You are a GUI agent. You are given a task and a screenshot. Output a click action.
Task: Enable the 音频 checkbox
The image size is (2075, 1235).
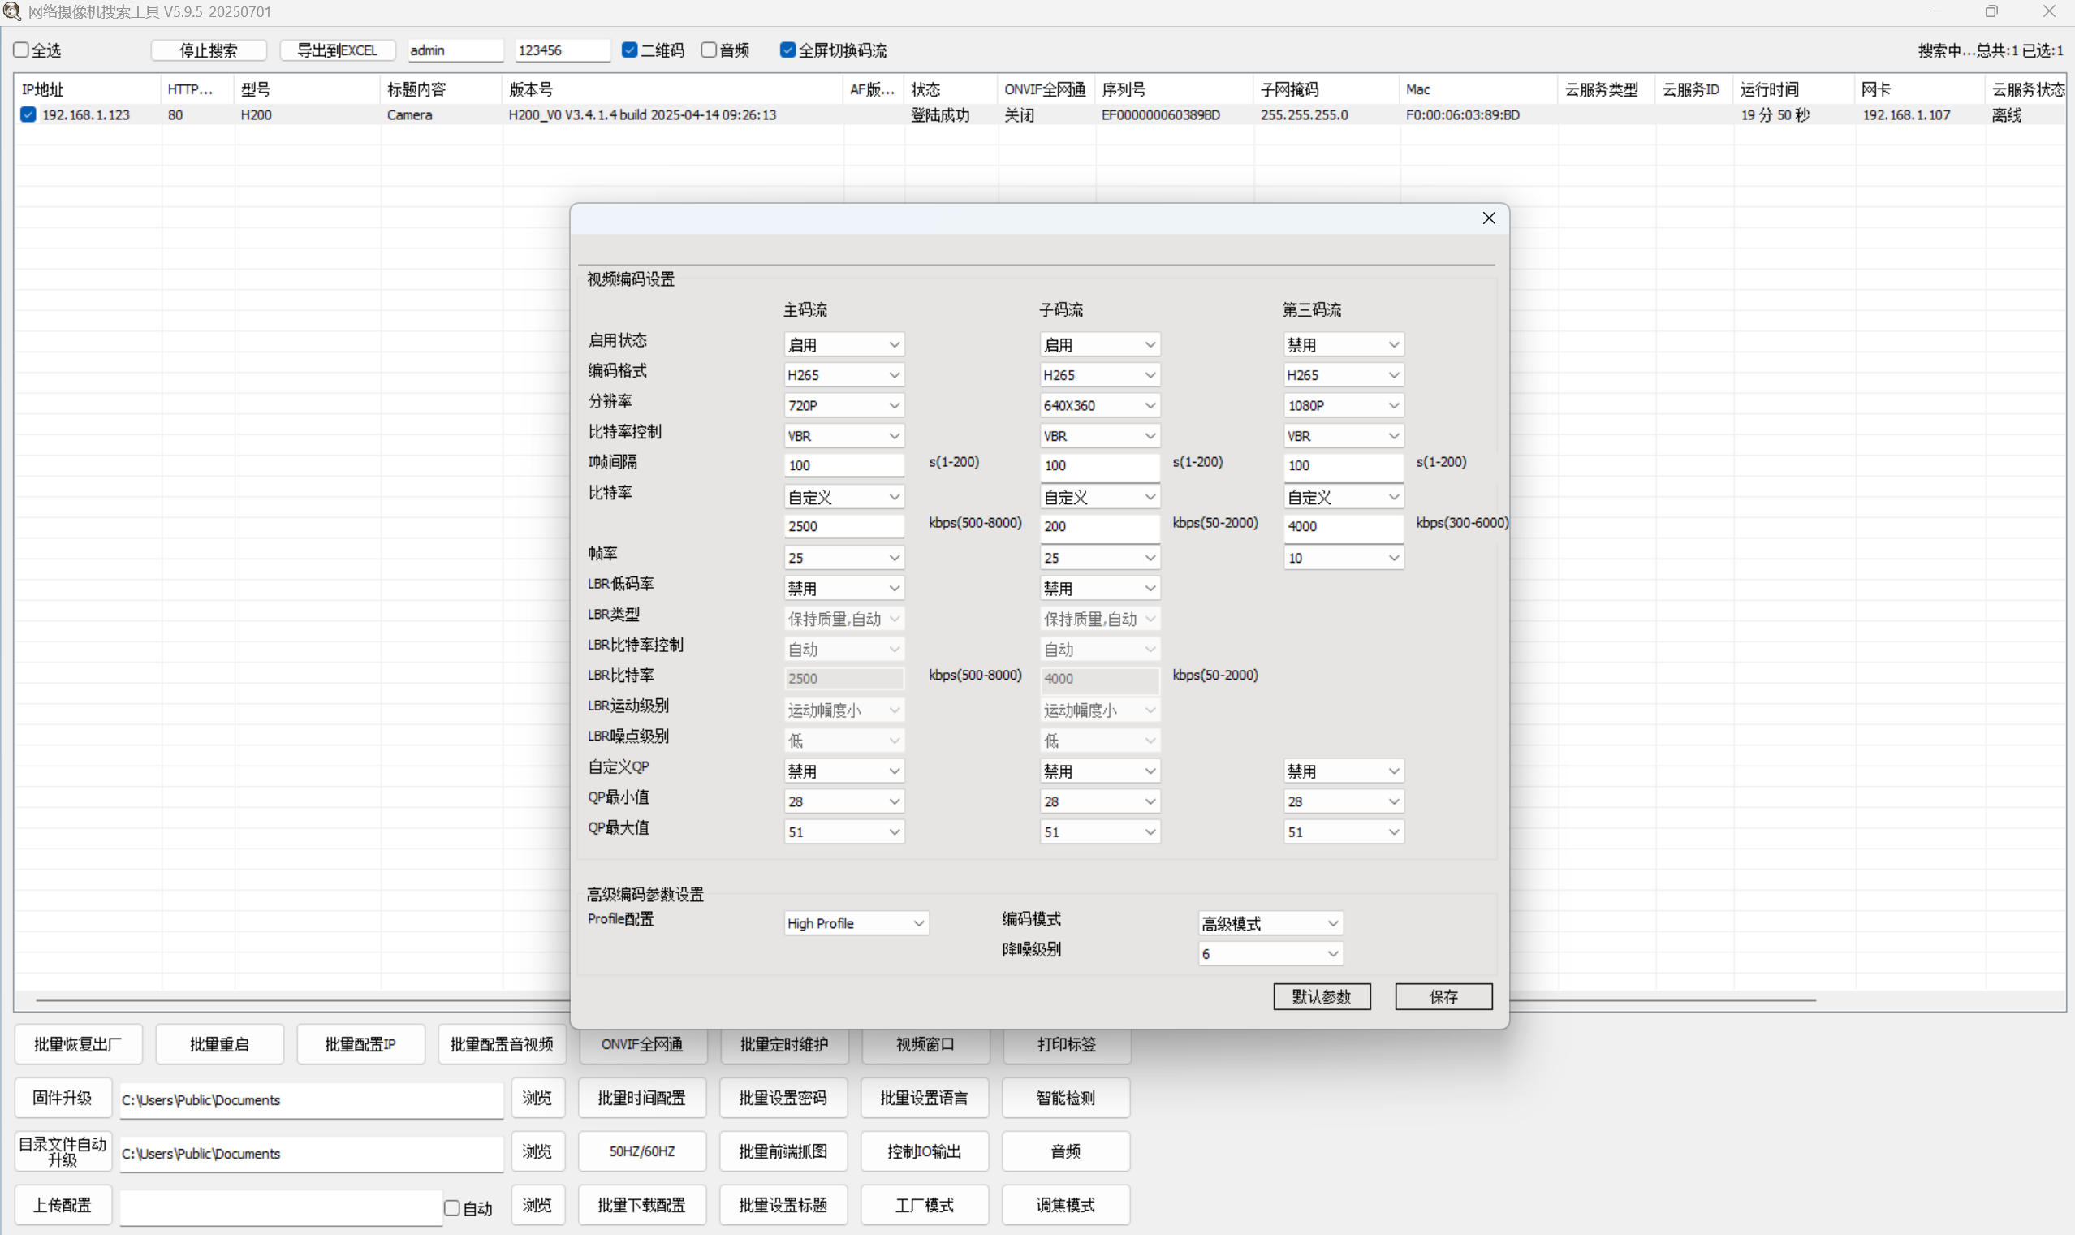click(x=709, y=50)
